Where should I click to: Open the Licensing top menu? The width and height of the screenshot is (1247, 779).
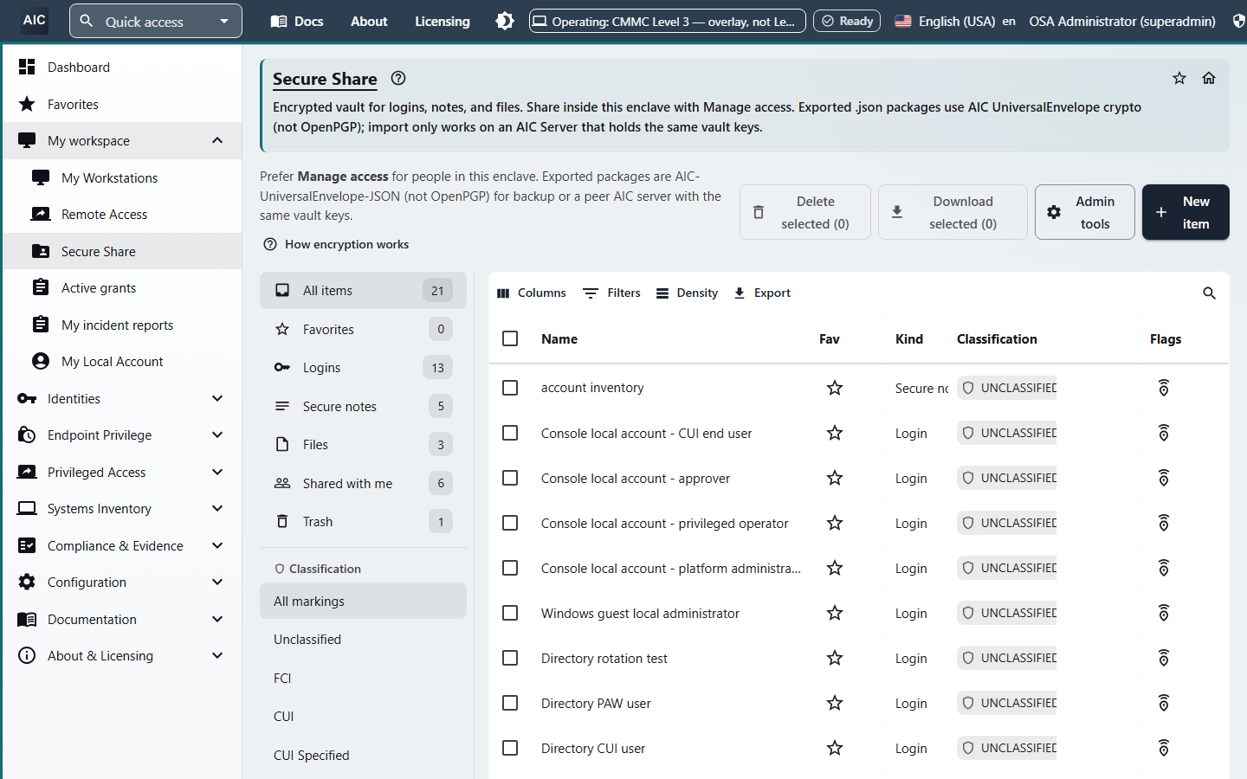point(443,21)
